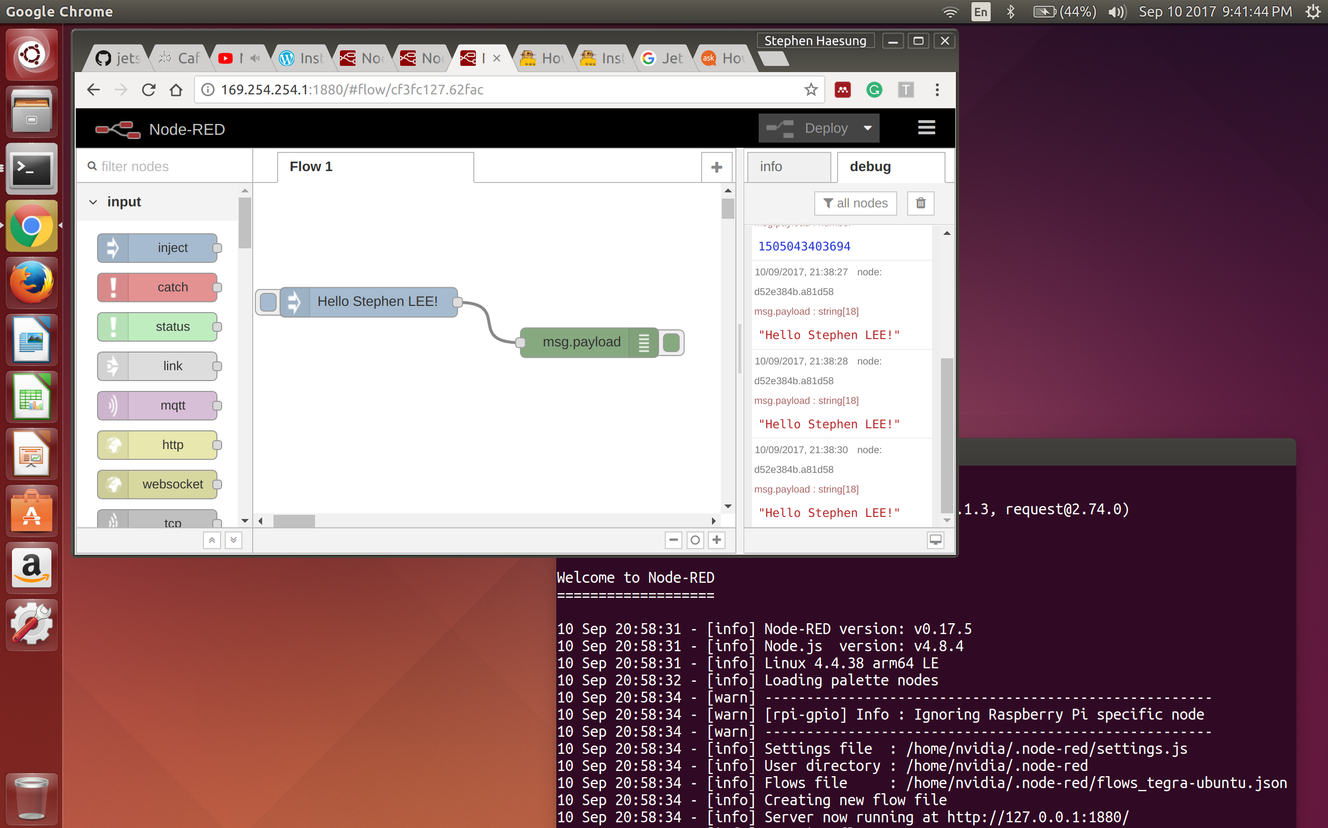This screenshot has height=828, width=1328.
Task: Open the Node-RED hamburger menu
Action: (926, 128)
